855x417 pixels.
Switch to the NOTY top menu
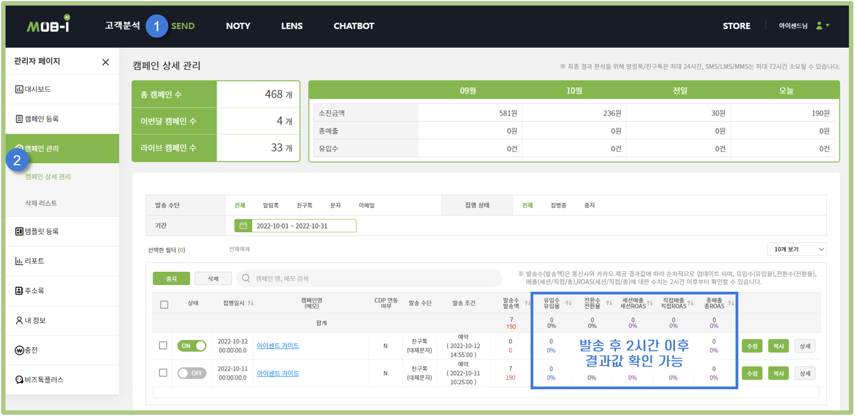pos(238,26)
